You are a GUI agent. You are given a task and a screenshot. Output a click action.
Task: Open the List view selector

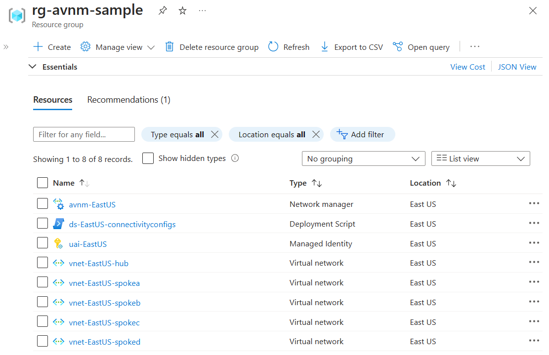[x=480, y=158]
